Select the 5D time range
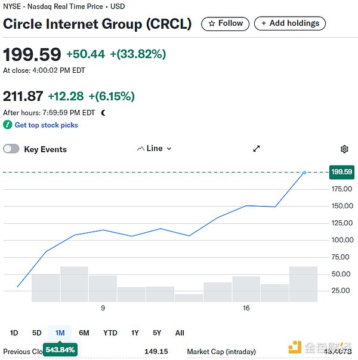 pyautogui.click(x=37, y=333)
